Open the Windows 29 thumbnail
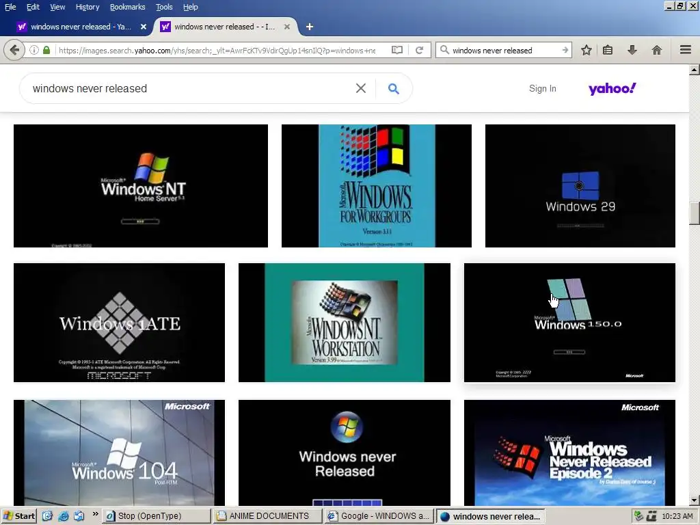Viewport: 700px width, 525px height. click(580, 186)
